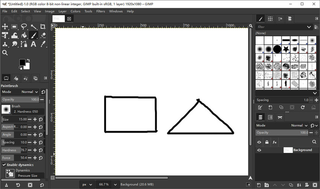The height and width of the screenshot is (189, 320).
Task: Select the Crop tool
Action: click(x=43, y=26)
